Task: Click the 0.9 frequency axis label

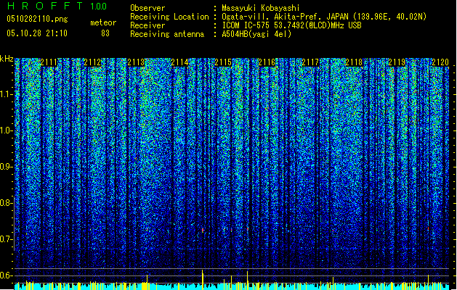Action: [7, 167]
